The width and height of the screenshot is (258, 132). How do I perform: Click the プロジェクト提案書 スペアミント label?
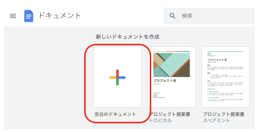point(224,117)
